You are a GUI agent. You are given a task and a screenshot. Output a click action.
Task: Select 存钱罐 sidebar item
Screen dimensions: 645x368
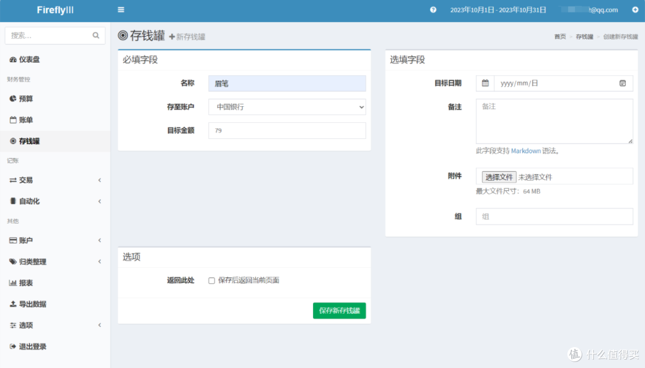pyautogui.click(x=55, y=141)
